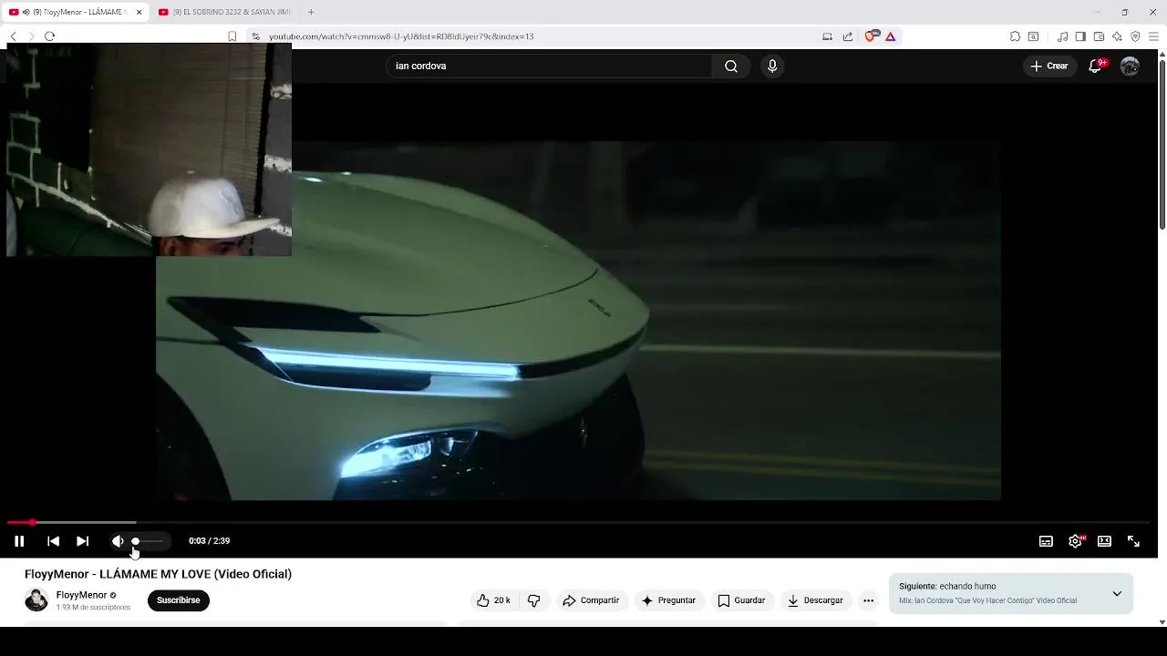Open the player settings gear

pyautogui.click(x=1075, y=541)
